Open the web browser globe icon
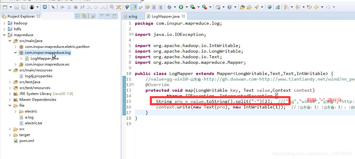This screenshot has height=159, width=355. click(x=269, y=7)
